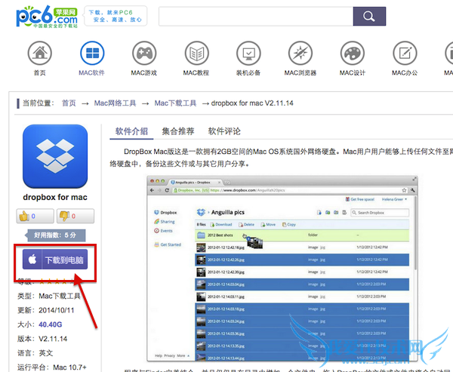
Task: Click the slogan '下载，就来PC6' banner
Action: (116, 16)
